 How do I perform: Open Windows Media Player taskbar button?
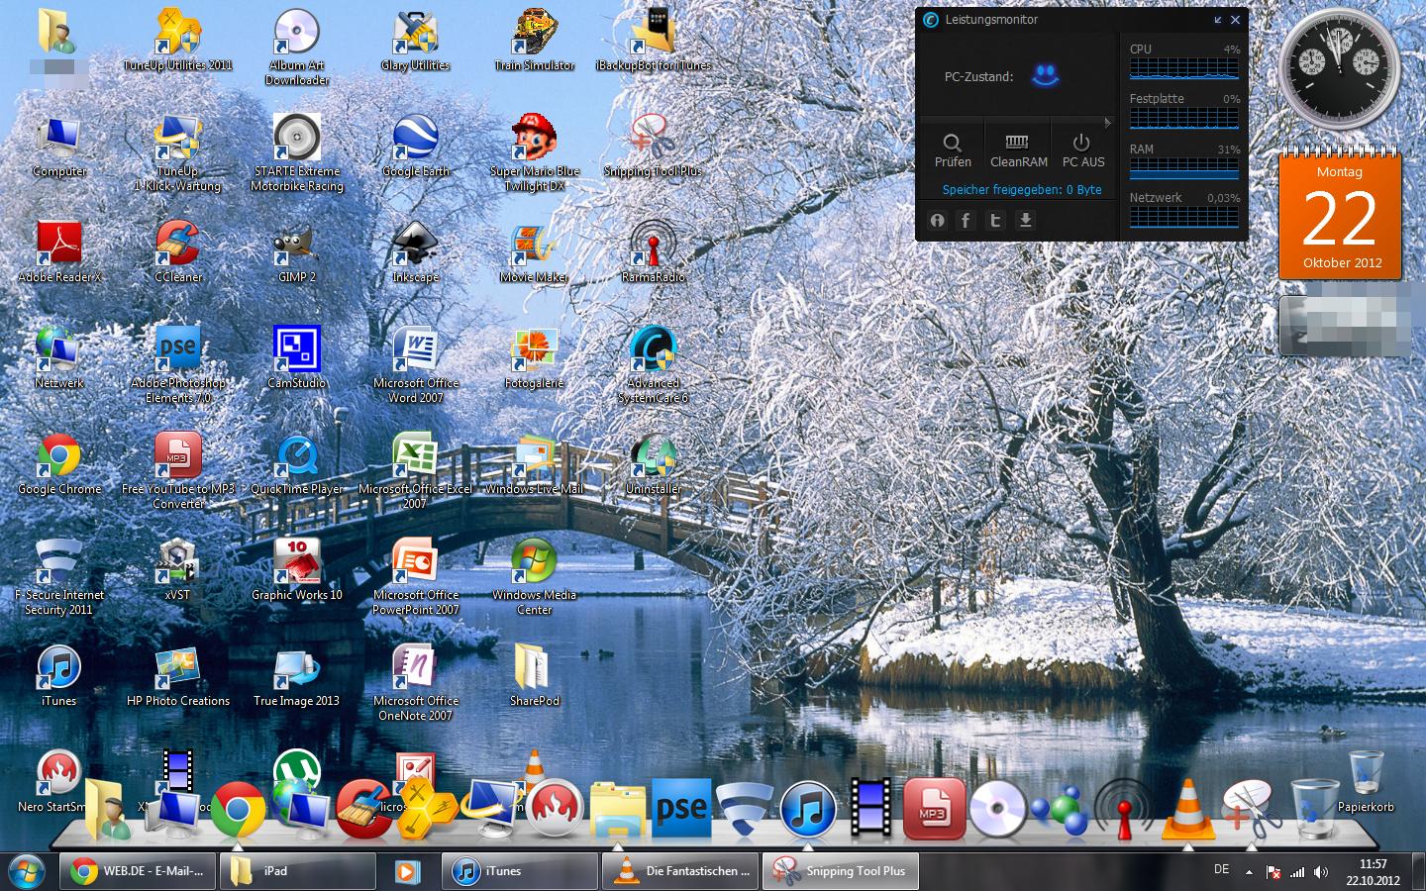tap(407, 871)
